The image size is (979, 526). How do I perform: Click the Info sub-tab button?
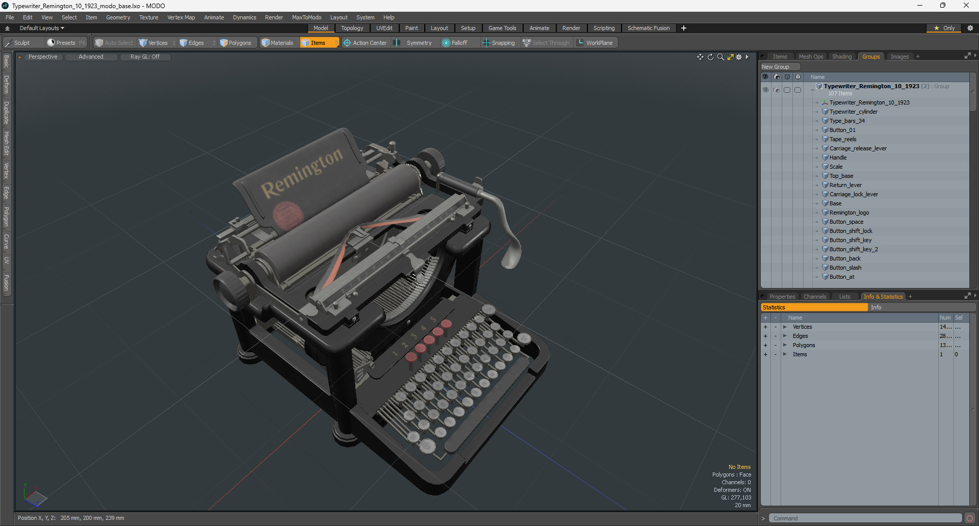point(922,307)
